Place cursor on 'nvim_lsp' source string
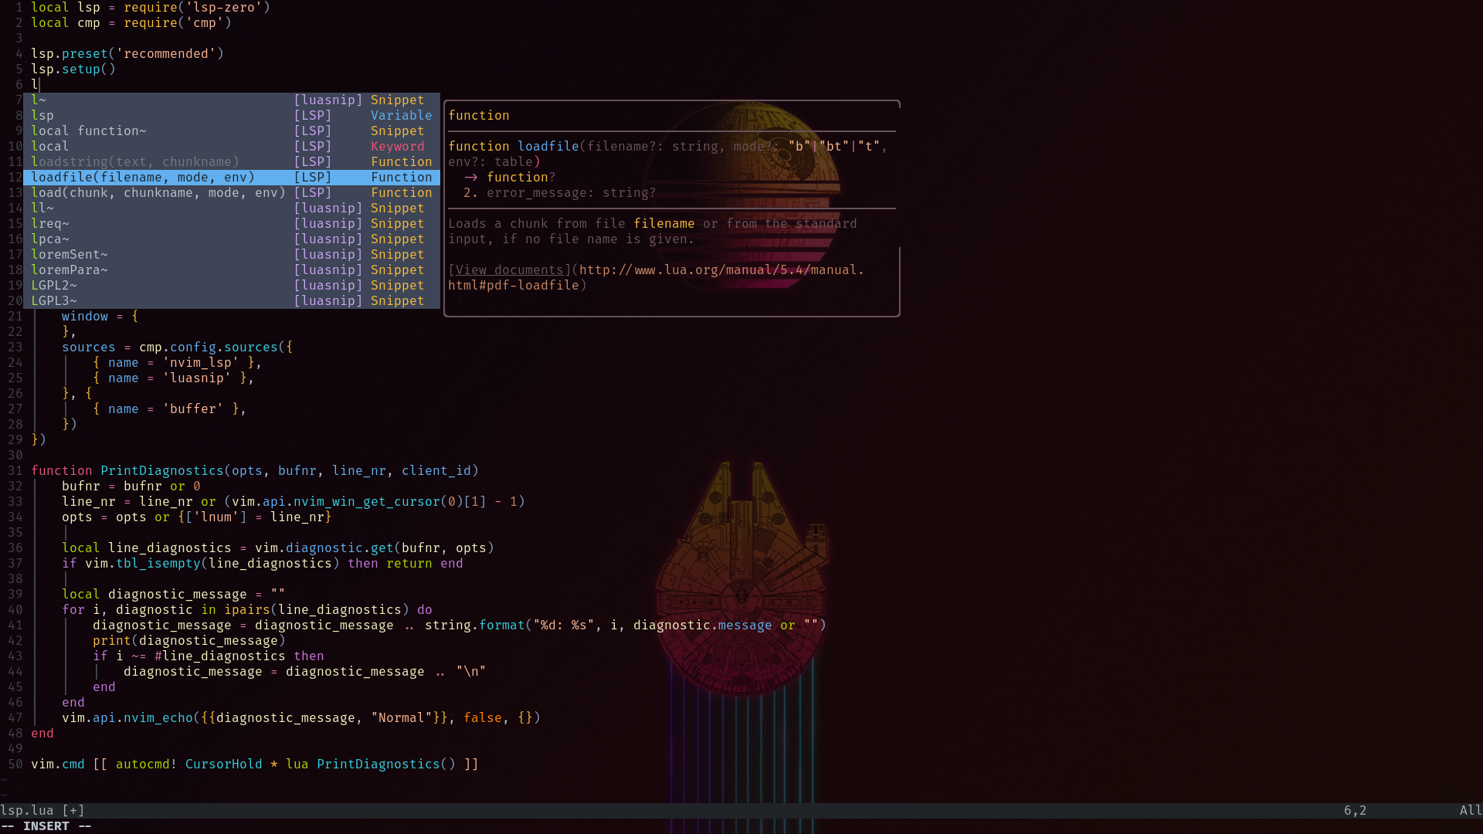Viewport: 1483px width, 834px height. click(x=200, y=362)
